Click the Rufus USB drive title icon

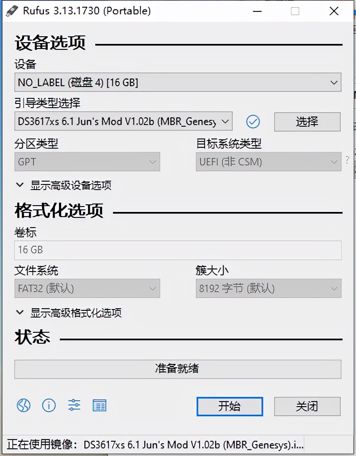pyautogui.click(x=12, y=10)
